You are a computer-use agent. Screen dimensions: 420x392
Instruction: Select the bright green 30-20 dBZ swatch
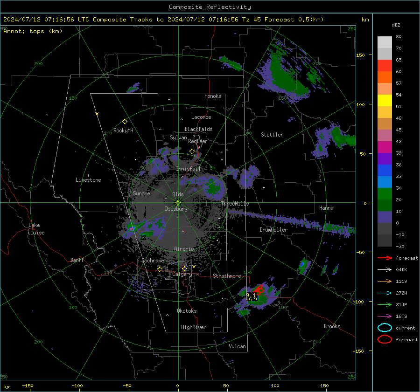point(385,194)
